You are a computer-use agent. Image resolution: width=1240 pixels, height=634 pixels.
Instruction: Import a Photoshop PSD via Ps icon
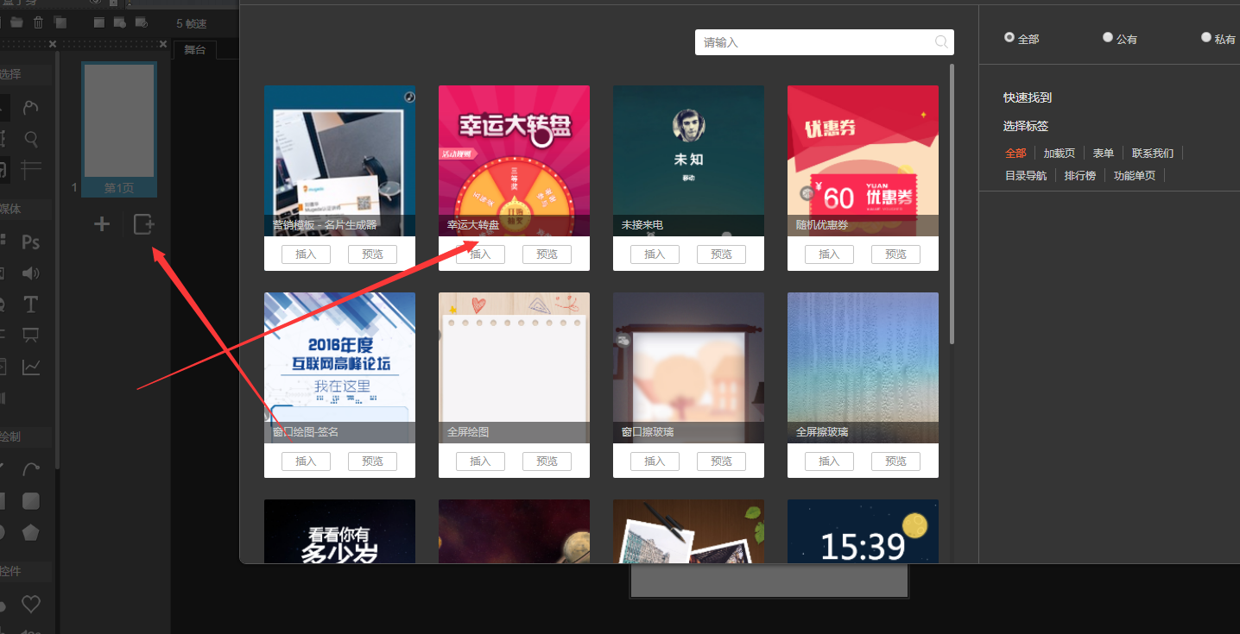click(31, 242)
